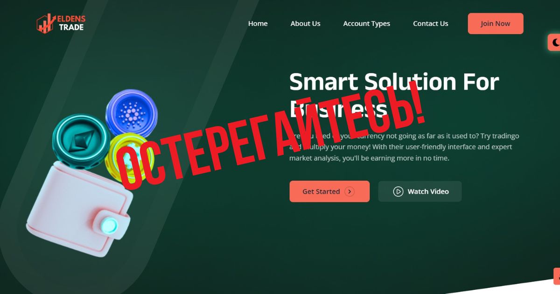Click the Smart Solution For headline

(x=394, y=82)
